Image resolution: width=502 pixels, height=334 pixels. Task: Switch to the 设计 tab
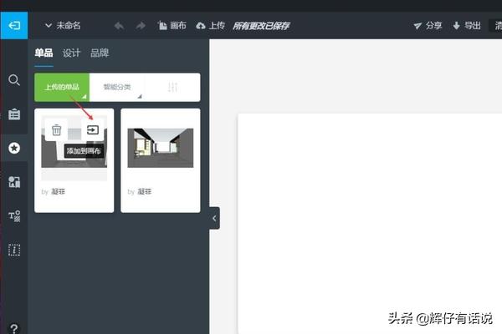71,53
